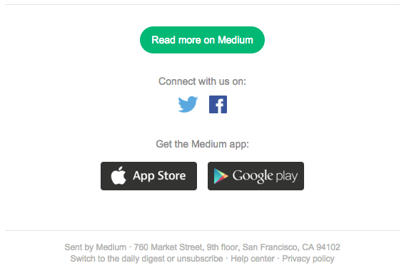The image size is (409, 273).
Task: Select the App Store download badge
Action: [148, 176]
